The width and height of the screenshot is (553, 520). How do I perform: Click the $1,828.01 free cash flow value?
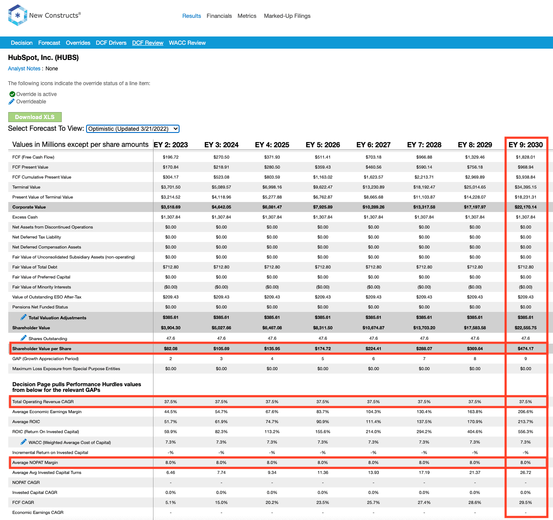click(526, 157)
